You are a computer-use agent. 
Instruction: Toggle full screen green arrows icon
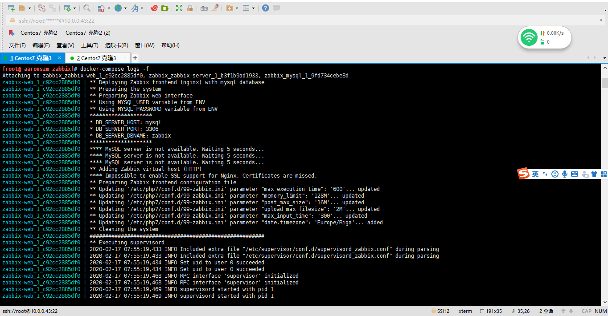179,8
